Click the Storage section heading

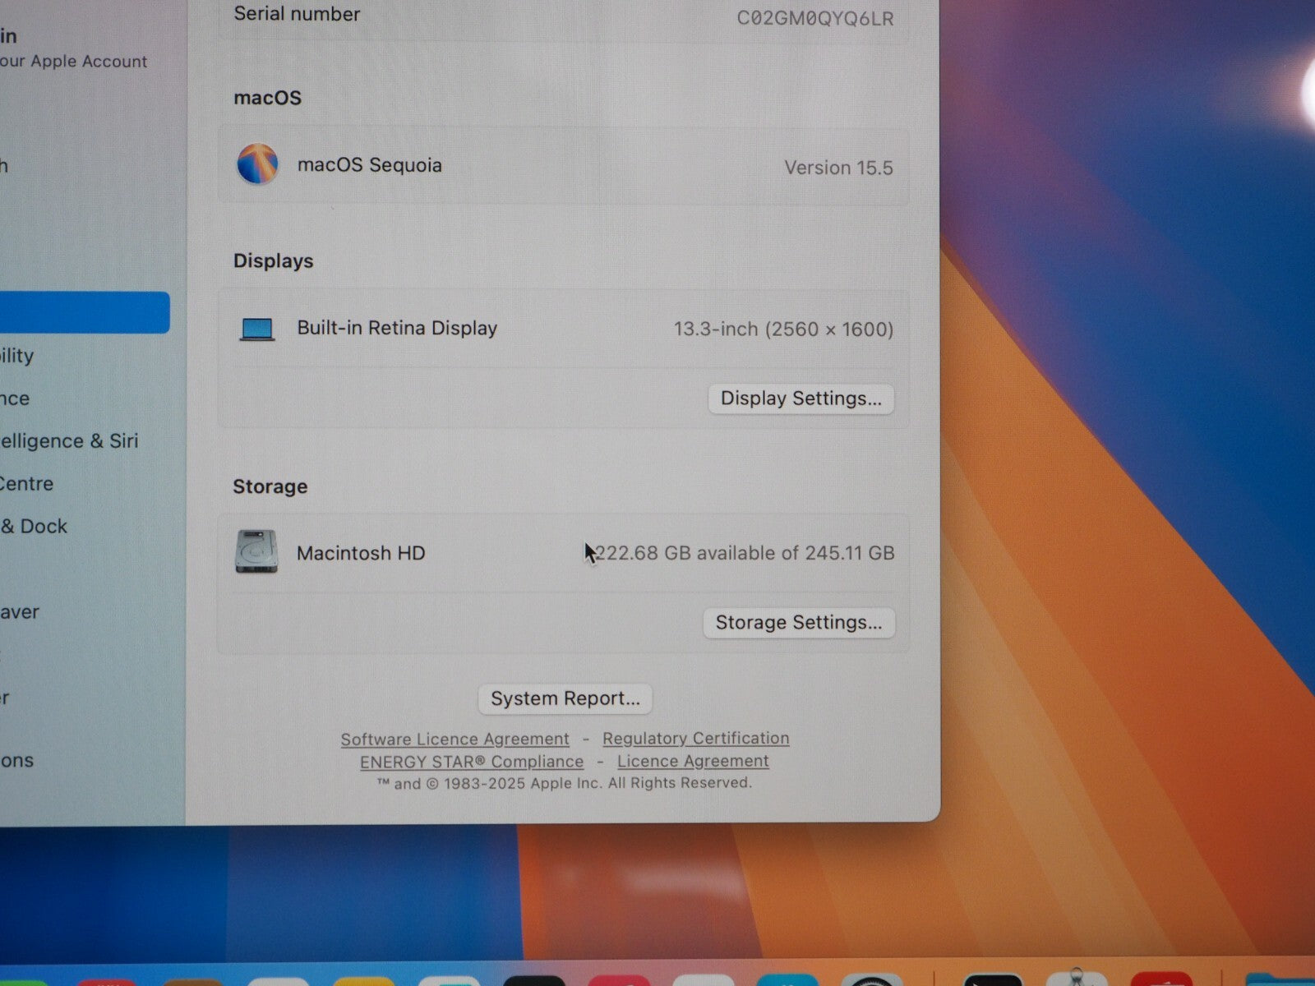coord(270,486)
